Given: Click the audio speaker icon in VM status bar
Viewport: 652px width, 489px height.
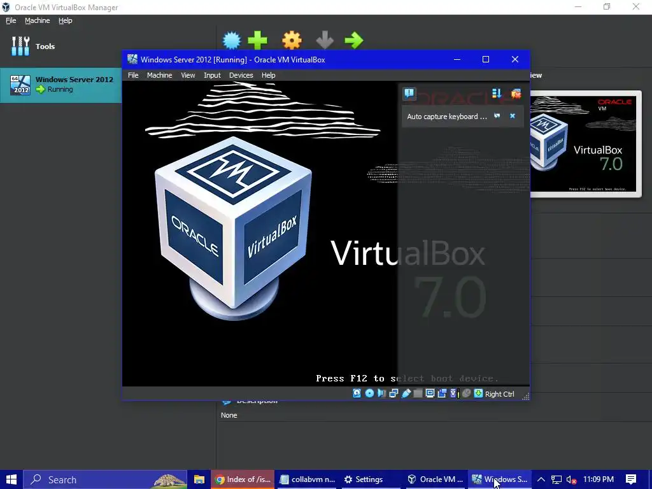Looking at the screenshot, I should pyautogui.click(x=381, y=393).
